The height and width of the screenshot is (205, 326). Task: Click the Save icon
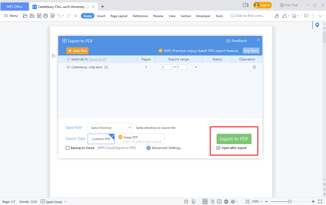pos(32,16)
